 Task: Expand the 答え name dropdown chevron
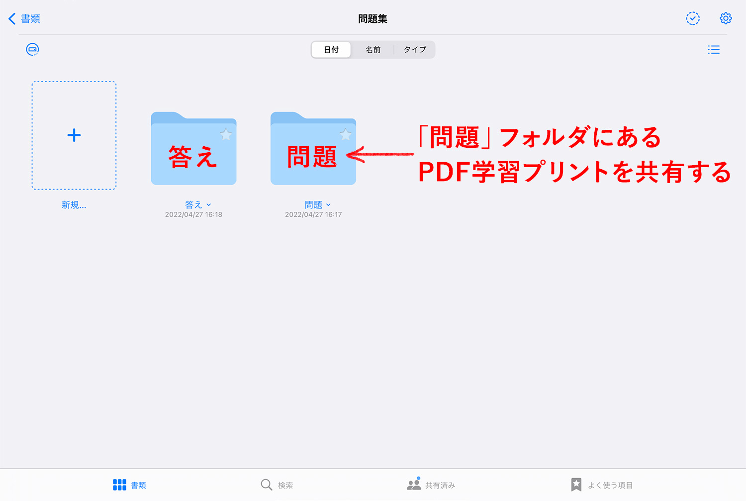click(209, 205)
